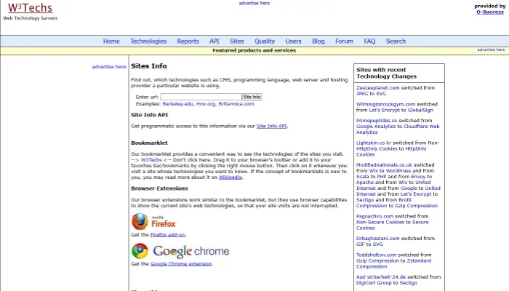Open the Wikipedia link about bookmarklets

(231, 177)
